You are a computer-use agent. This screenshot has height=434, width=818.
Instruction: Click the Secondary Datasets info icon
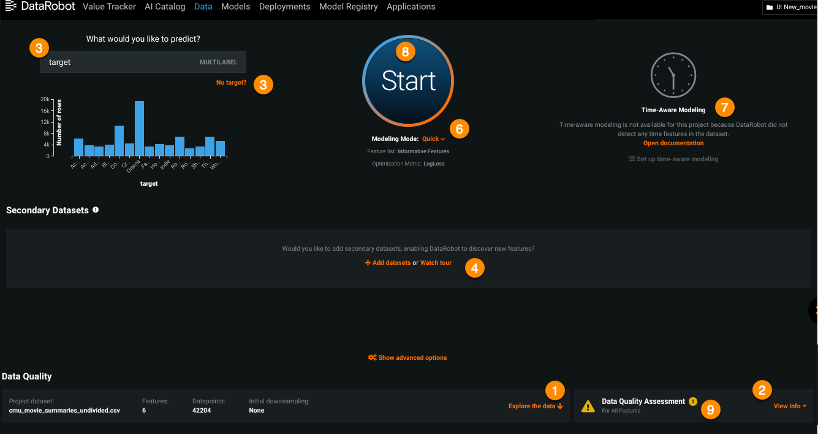(x=96, y=210)
